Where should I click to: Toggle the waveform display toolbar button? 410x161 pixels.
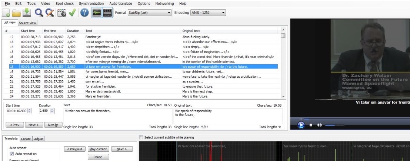pyautogui.click(x=97, y=13)
